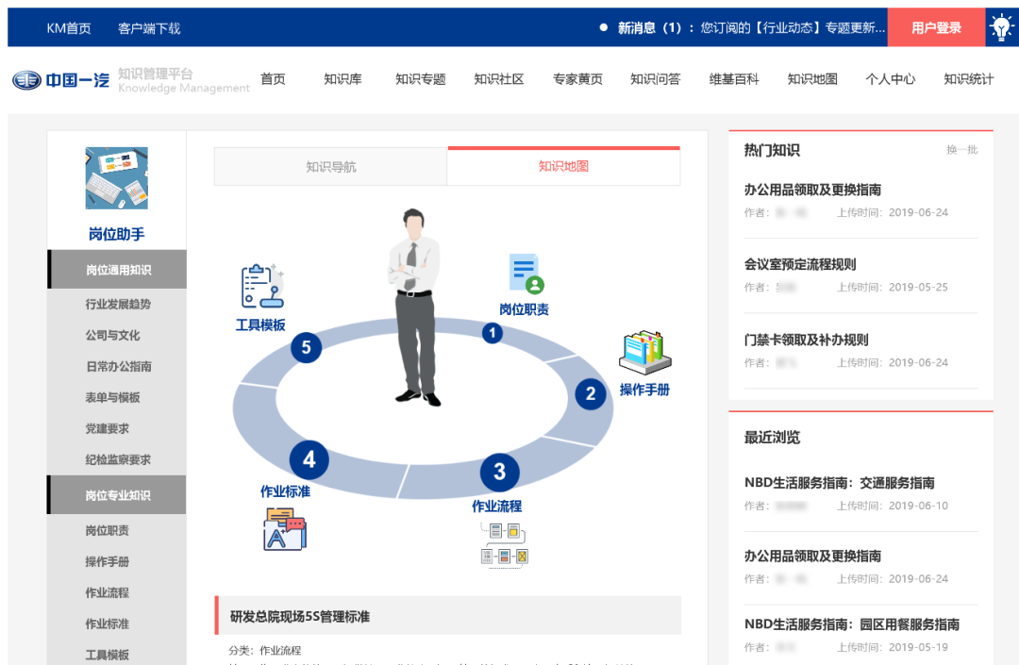The image size is (1019, 665).
Task: Open NBD生活服务指南：园区用餐服务指南 article
Action: [x=852, y=624]
